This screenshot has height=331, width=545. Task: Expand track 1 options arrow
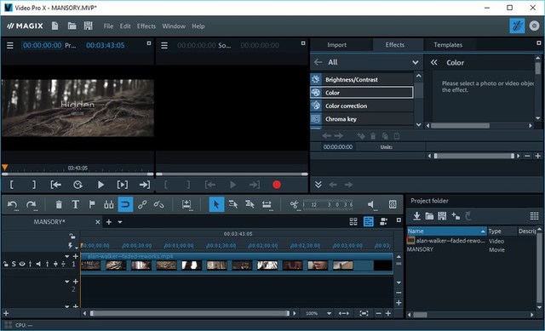pos(66,256)
